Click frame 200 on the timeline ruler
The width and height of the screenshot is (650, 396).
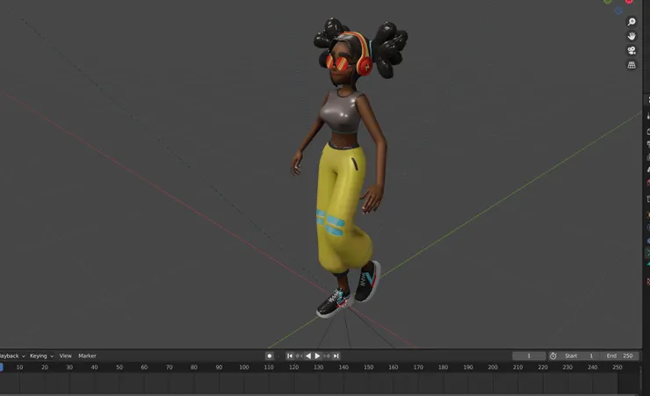pyautogui.click(x=493, y=367)
